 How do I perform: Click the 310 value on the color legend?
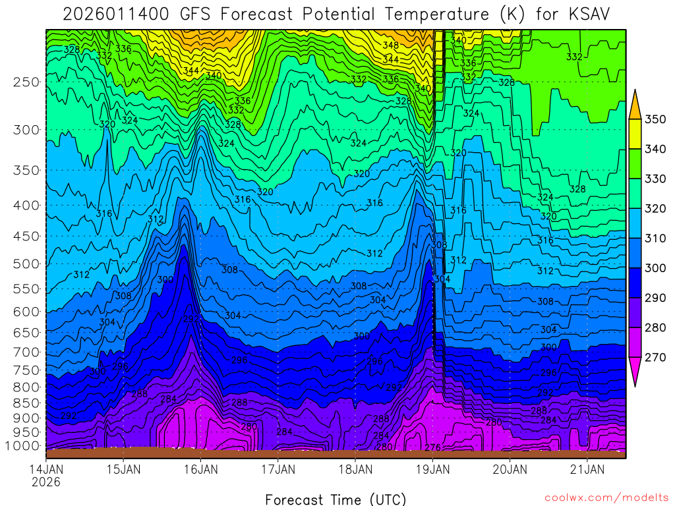click(x=655, y=238)
